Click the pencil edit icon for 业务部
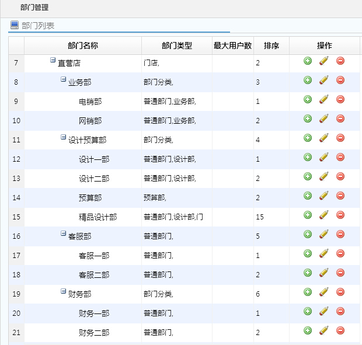Image resolution: width=362 pixels, height=345 pixels. coord(323,80)
